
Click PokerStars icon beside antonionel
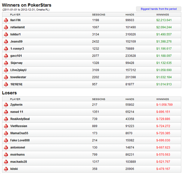pos(6,147)
